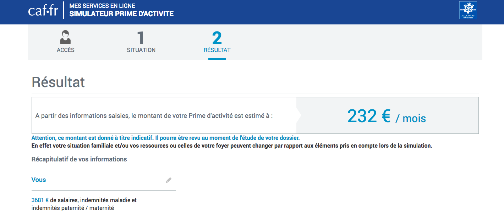Screen dimensions: 504x217
Task: Click the caf.fr logo
Action: (43, 11)
